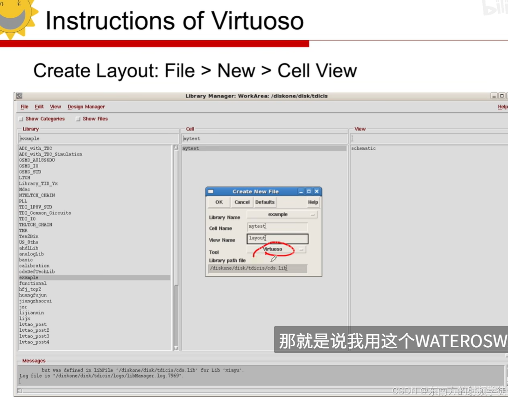Select PLL library
This screenshot has width=508, height=399.
point(23,201)
